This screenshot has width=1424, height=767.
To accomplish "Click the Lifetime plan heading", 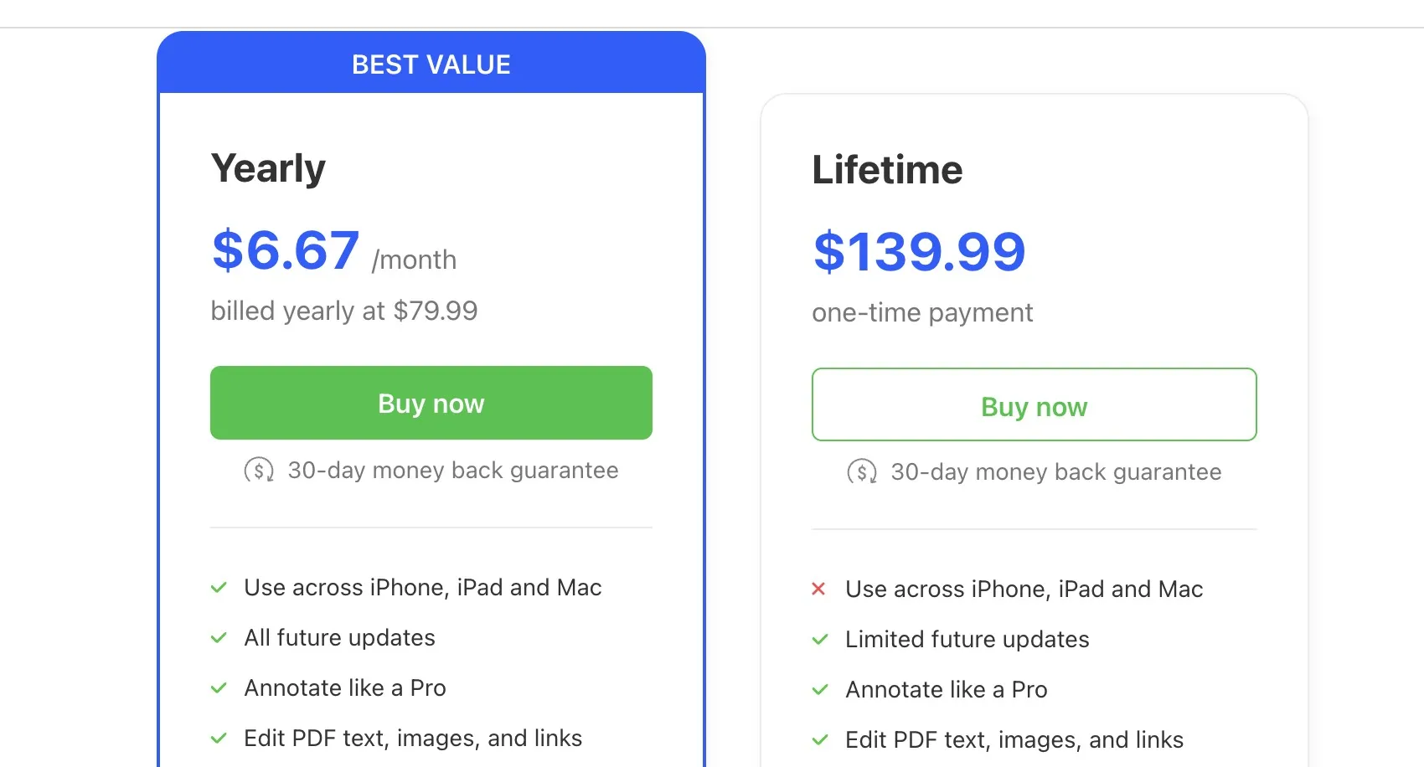I will pos(887,170).
